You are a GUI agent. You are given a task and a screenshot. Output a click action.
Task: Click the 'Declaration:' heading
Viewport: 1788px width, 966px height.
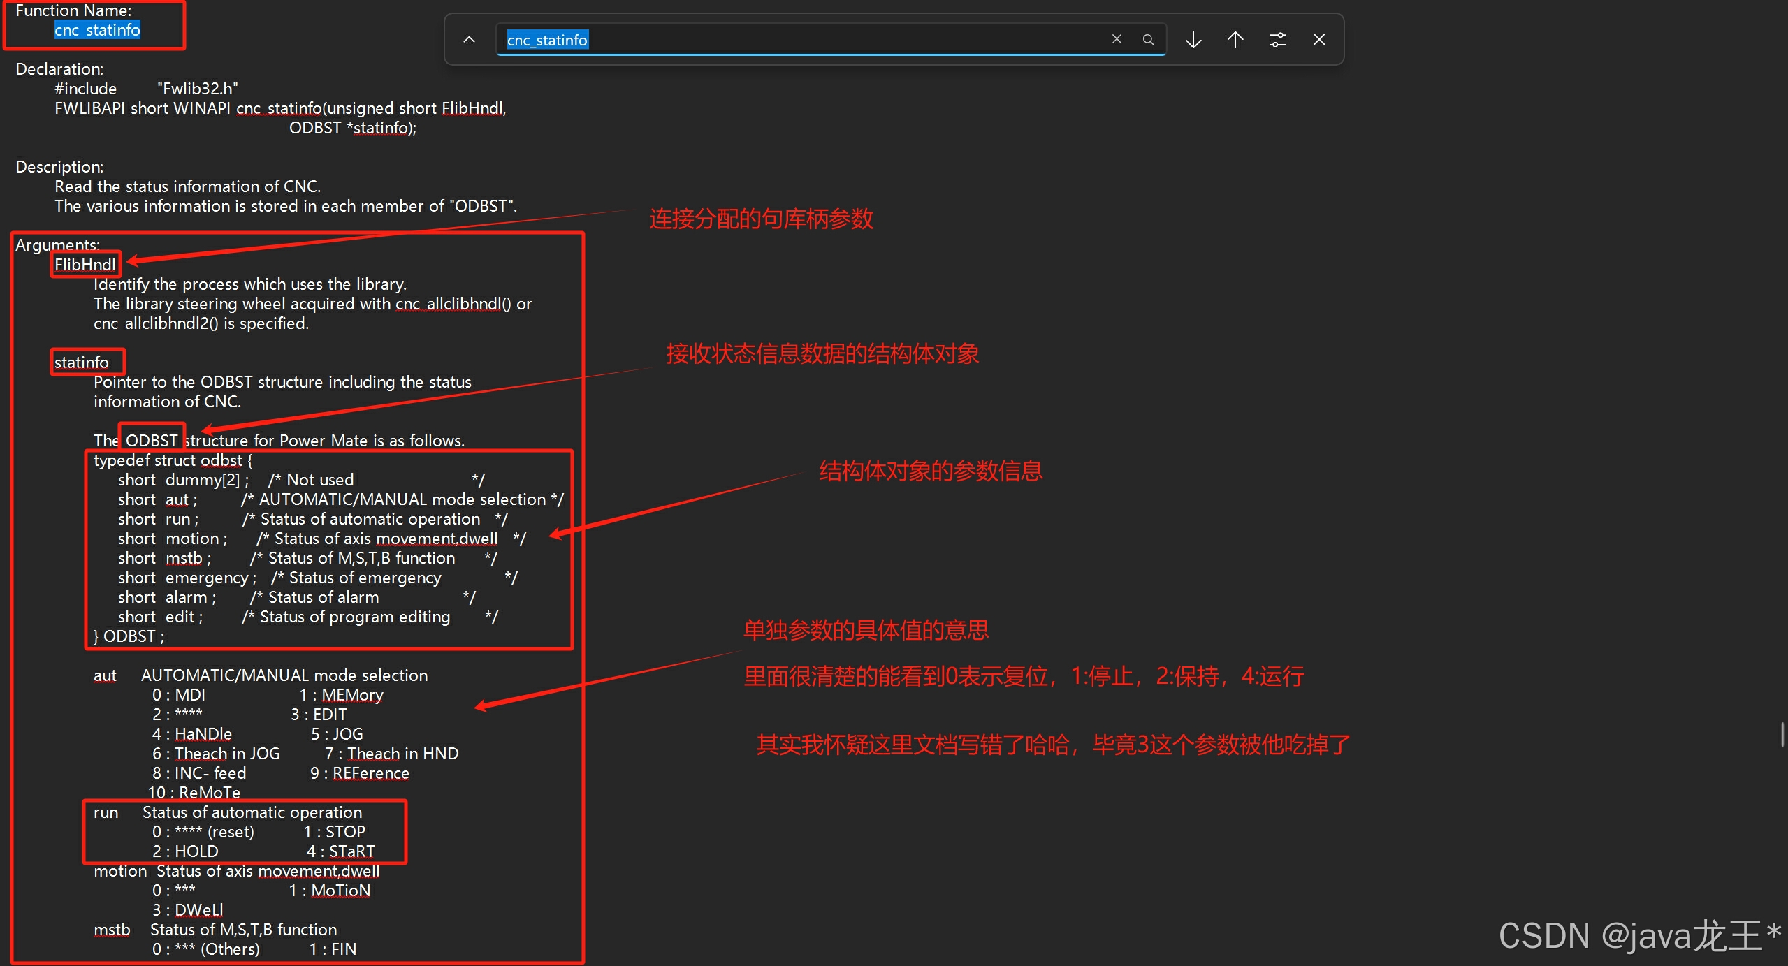[59, 69]
